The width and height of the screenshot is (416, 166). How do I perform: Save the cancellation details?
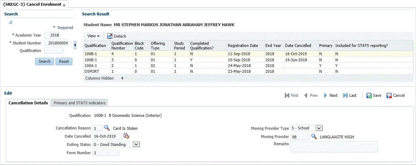[x=374, y=95]
